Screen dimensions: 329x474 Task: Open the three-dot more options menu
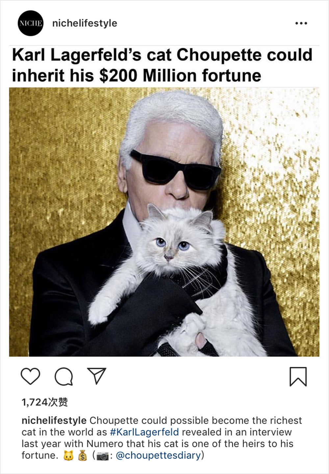301,23
